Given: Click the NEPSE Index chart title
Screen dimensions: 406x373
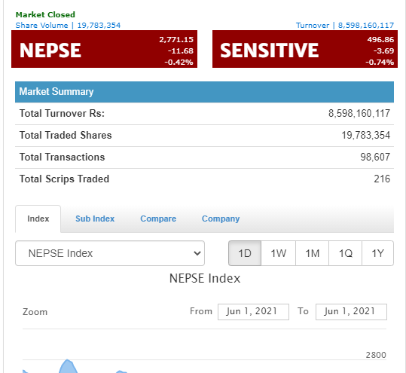Looking at the screenshot, I should [x=205, y=279].
